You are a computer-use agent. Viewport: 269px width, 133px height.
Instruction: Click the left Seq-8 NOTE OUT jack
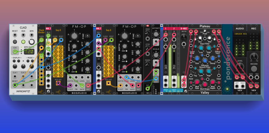click(x=58, y=83)
